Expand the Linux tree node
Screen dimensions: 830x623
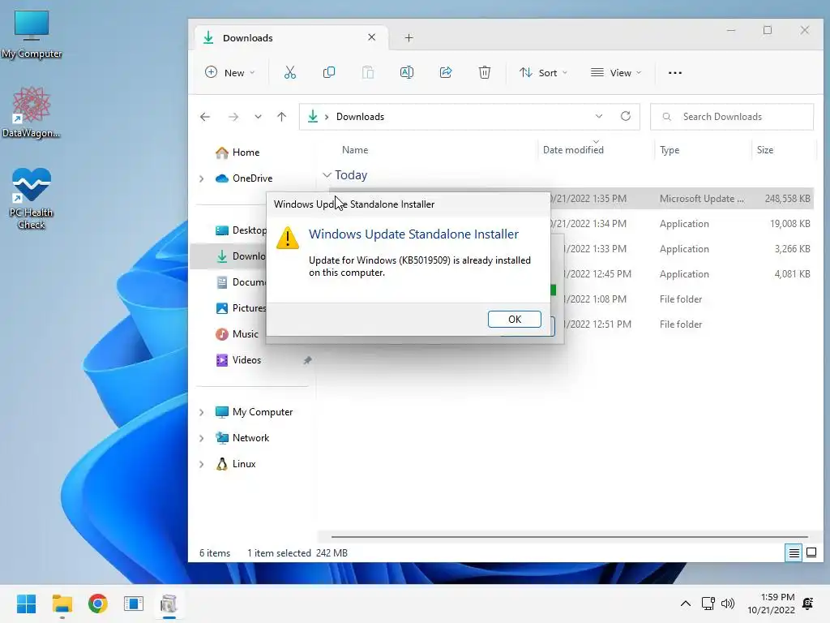tap(201, 464)
